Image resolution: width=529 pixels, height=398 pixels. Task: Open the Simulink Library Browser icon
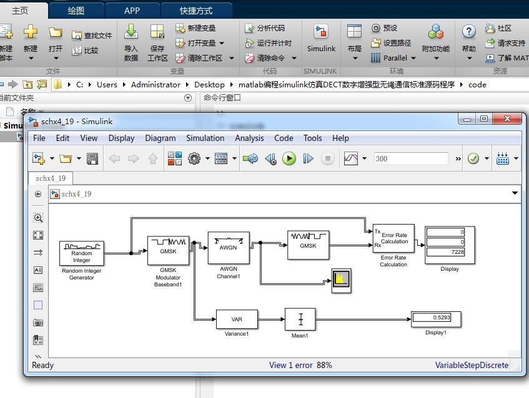tap(175, 158)
